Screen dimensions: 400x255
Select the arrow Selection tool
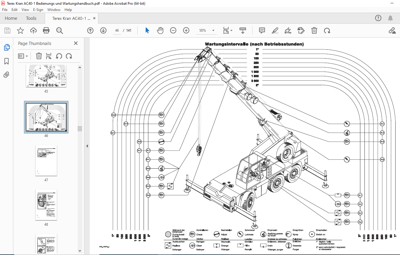click(x=147, y=30)
